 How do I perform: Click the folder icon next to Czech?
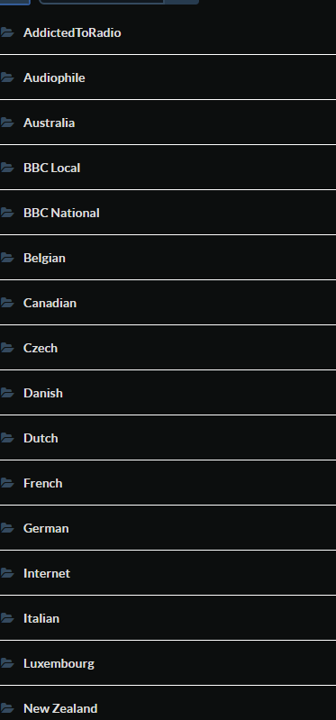7,347
